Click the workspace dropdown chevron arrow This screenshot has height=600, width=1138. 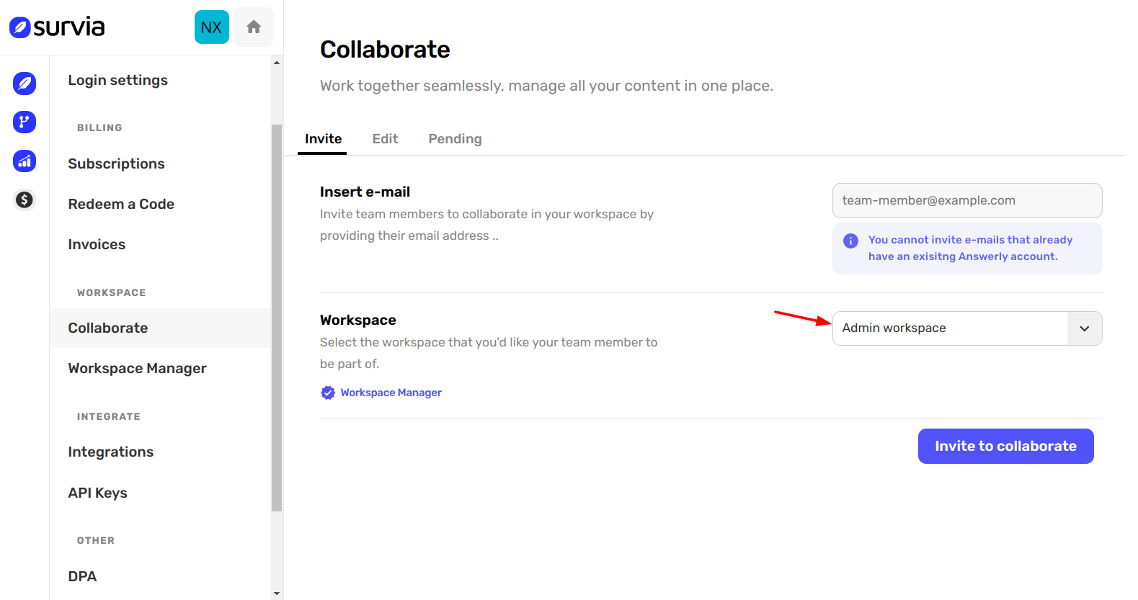1084,328
